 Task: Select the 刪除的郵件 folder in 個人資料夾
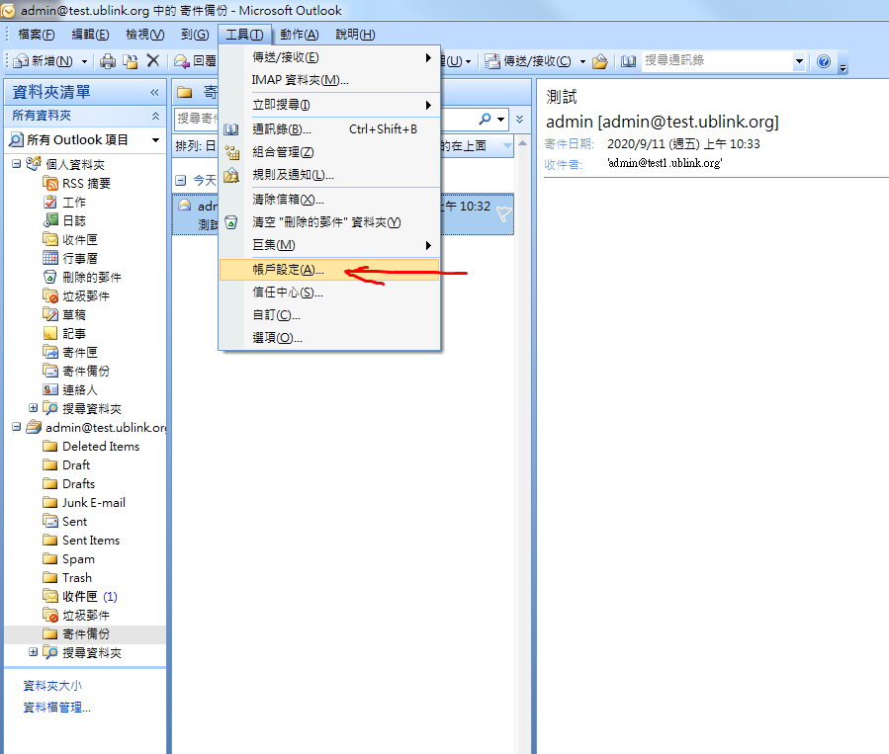[x=92, y=277]
